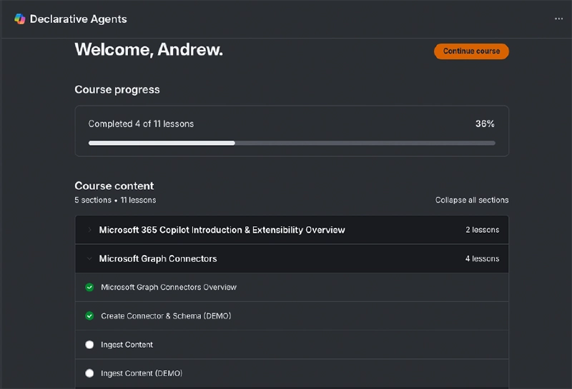
Task: Open Create Connector & Schema (DEMO) lesson
Action: (x=166, y=315)
